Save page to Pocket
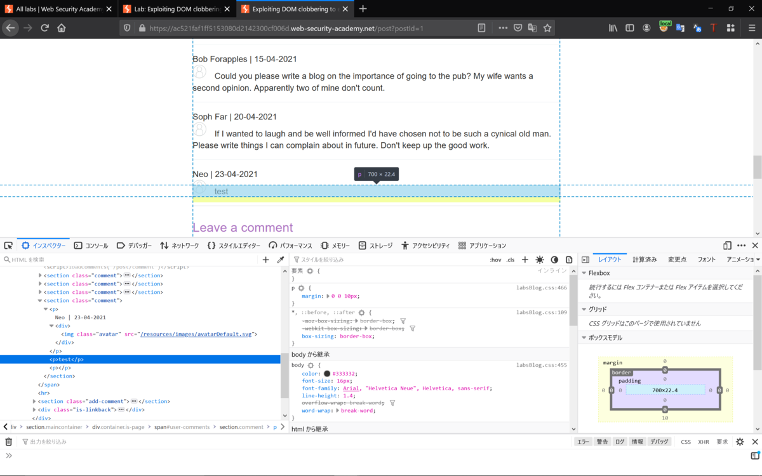Image resolution: width=762 pixels, height=476 pixels. point(518,28)
